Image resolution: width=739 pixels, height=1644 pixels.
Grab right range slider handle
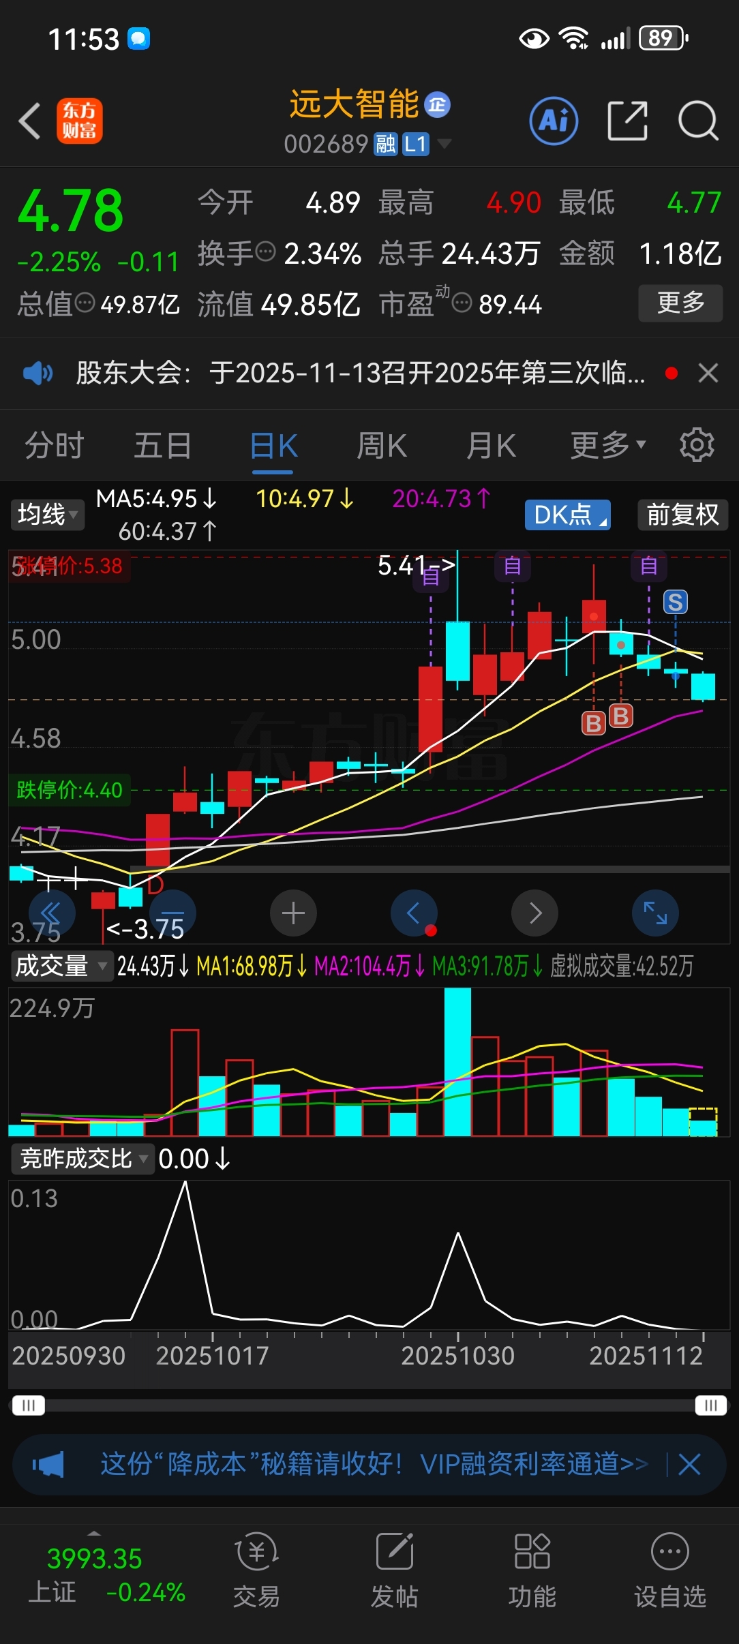[711, 1405]
